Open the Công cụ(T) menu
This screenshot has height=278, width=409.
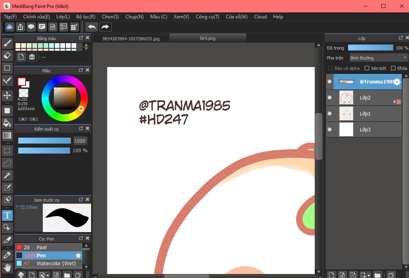(207, 17)
